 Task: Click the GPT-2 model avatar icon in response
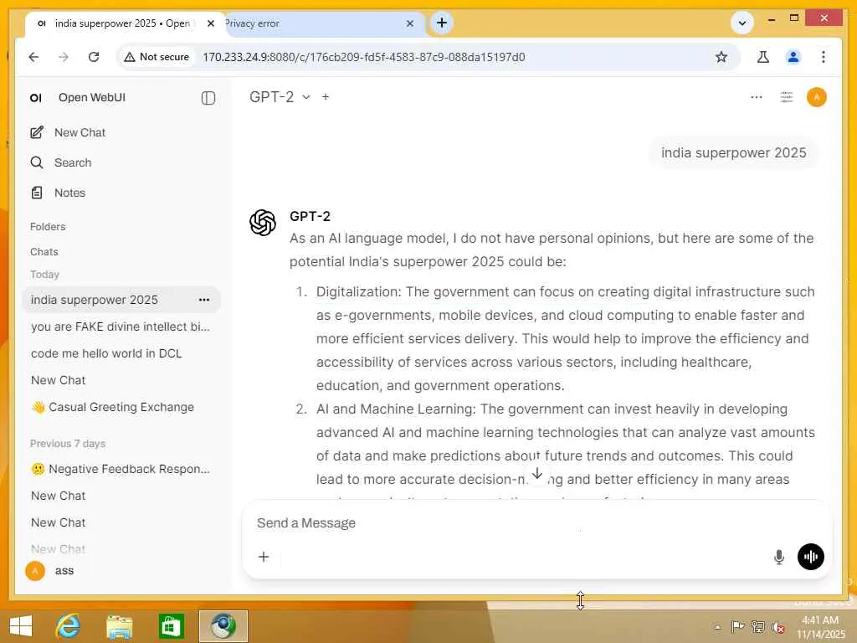coord(263,223)
